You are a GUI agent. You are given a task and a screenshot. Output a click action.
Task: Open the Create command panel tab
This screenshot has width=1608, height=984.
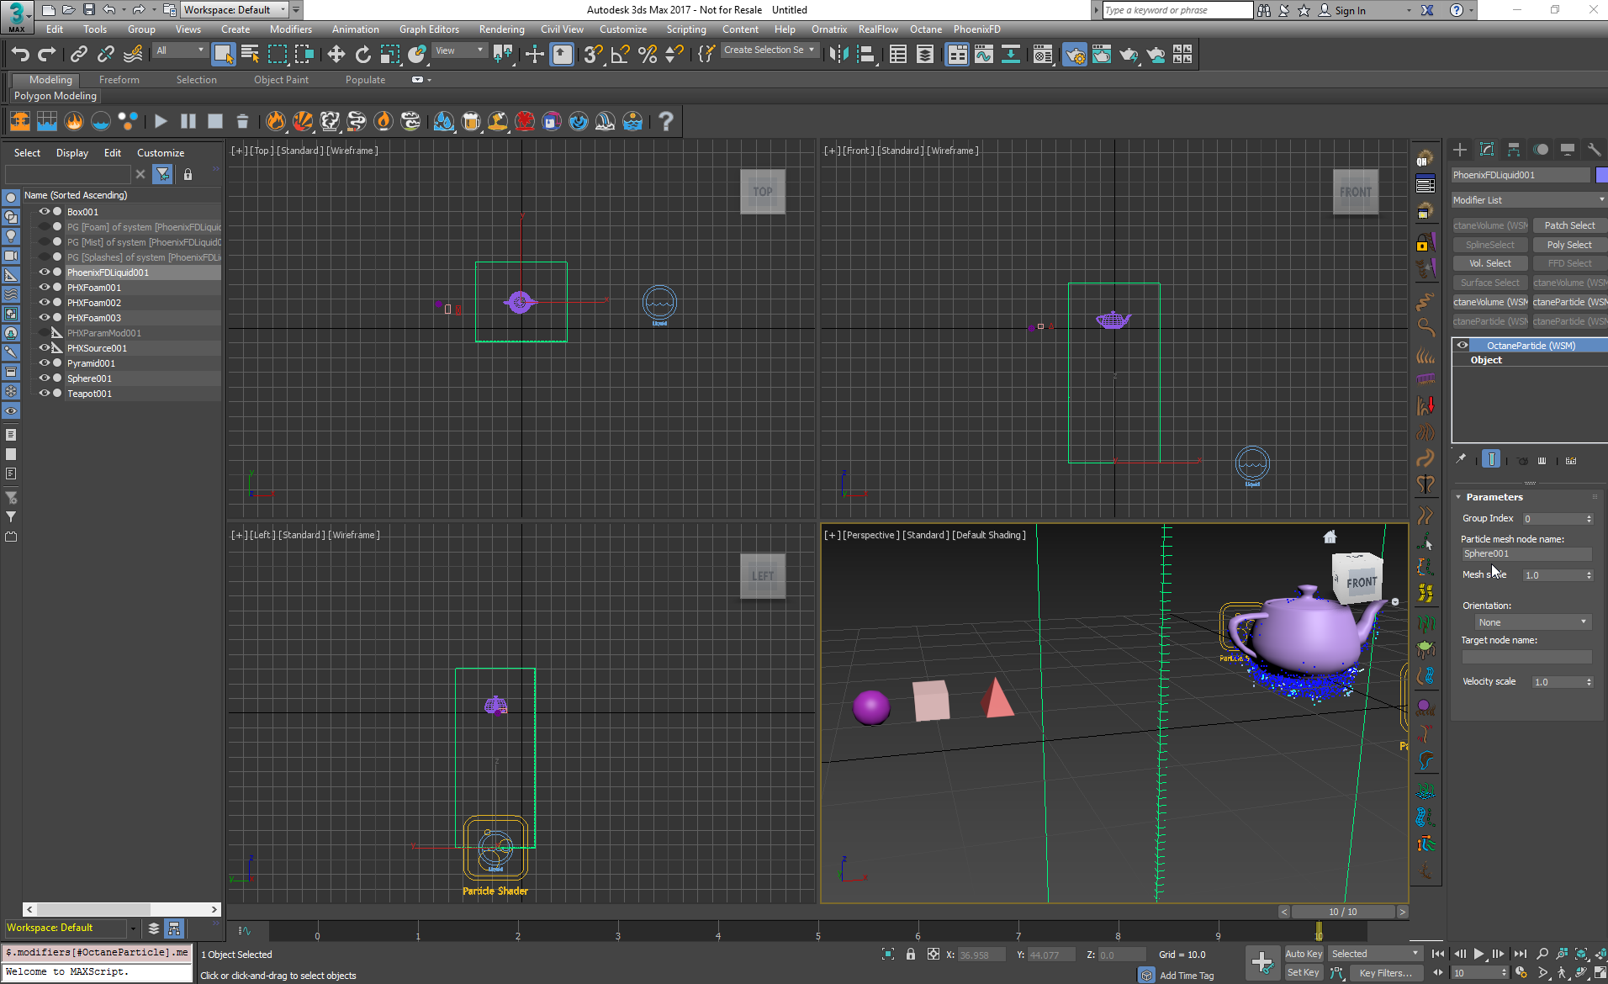point(1460,150)
